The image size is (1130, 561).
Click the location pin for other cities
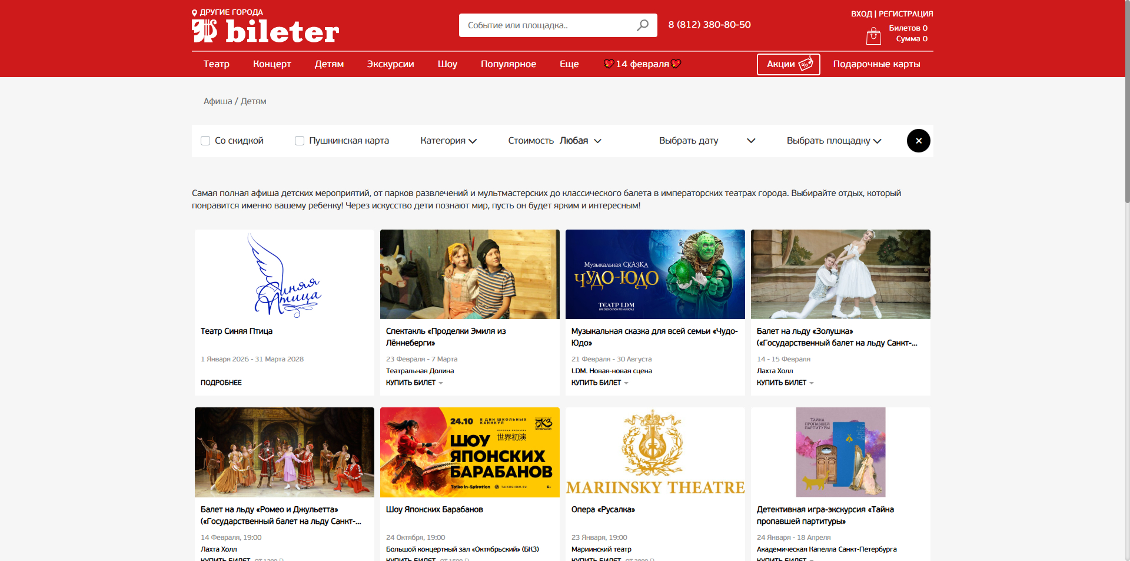195,12
